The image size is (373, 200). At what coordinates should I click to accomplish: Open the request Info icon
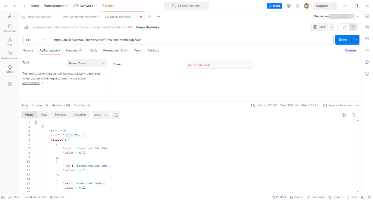367,74
